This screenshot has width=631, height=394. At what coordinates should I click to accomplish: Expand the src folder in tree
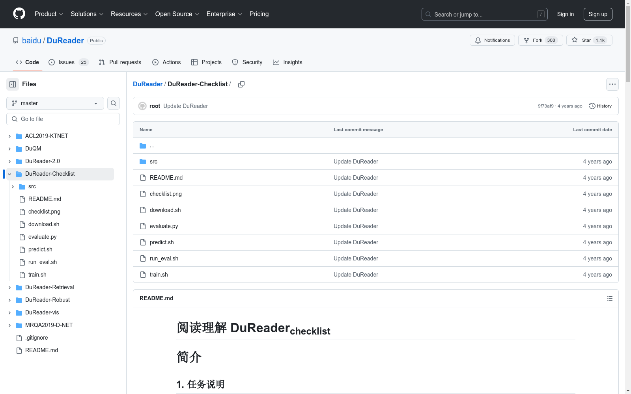click(13, 186)
